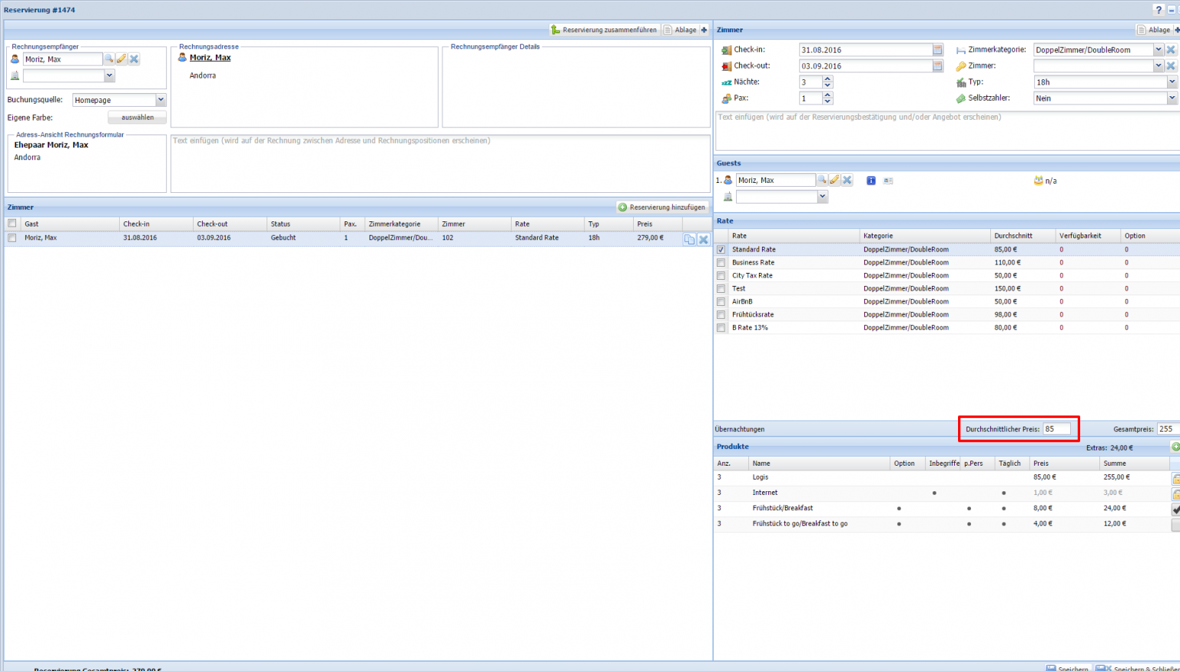Viewport: 1180px width, 671px height.
Task: Open Check-out date calendar picker
Action: pyautogui.click(x=937, y=66)
